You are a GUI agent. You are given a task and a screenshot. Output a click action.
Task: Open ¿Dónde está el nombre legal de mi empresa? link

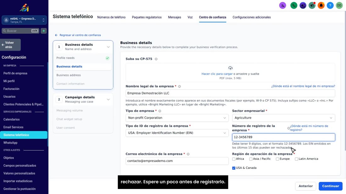click(x=303, y=86)
